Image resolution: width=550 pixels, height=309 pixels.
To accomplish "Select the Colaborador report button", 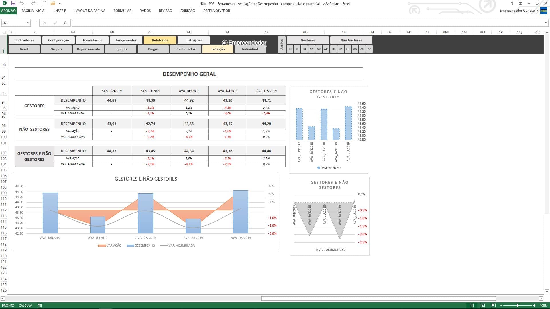I will point(185,49).
